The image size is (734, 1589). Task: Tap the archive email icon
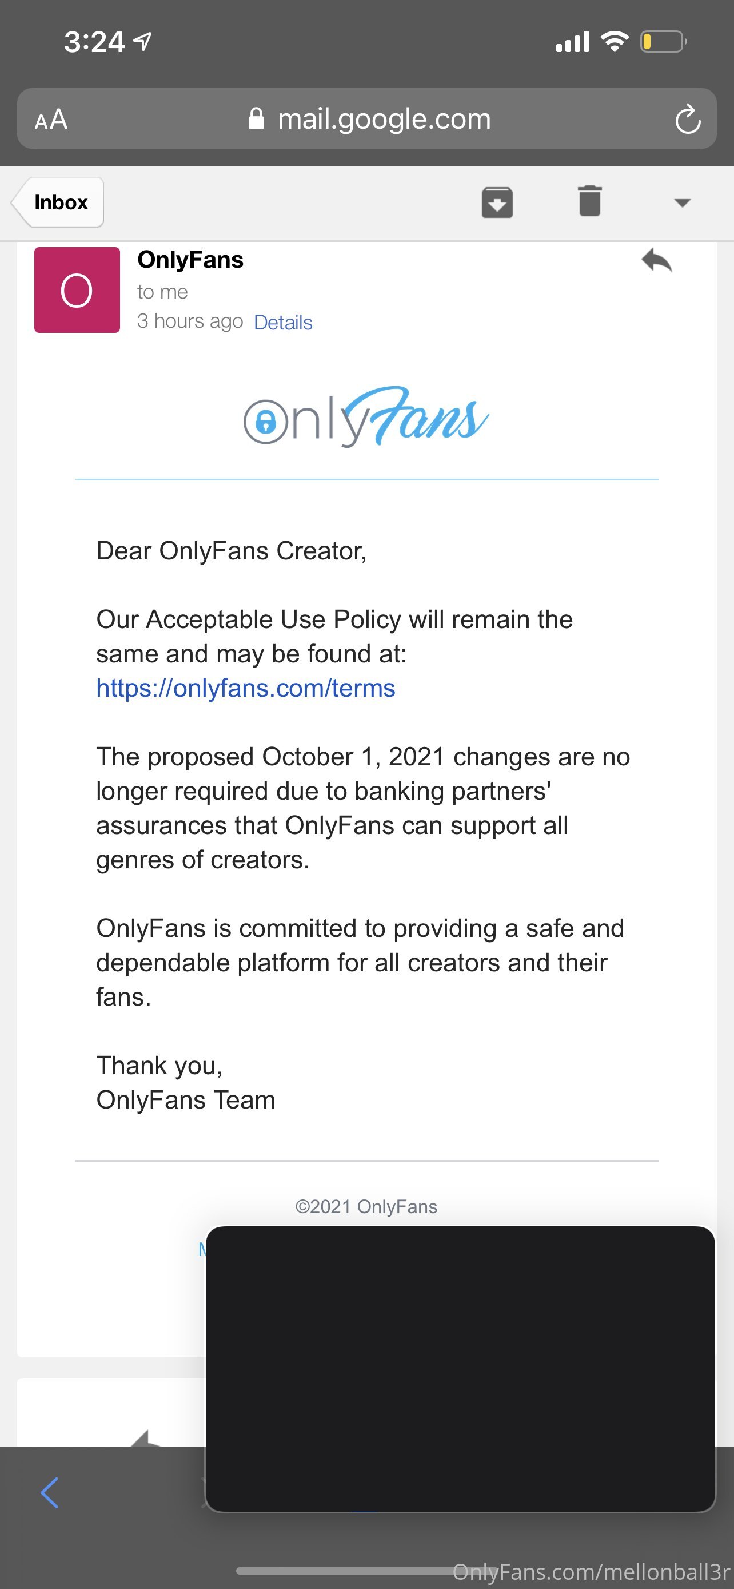pyautogui.click(x=497, y=202)
